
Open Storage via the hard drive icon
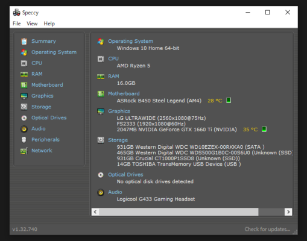tap(24, 107)
